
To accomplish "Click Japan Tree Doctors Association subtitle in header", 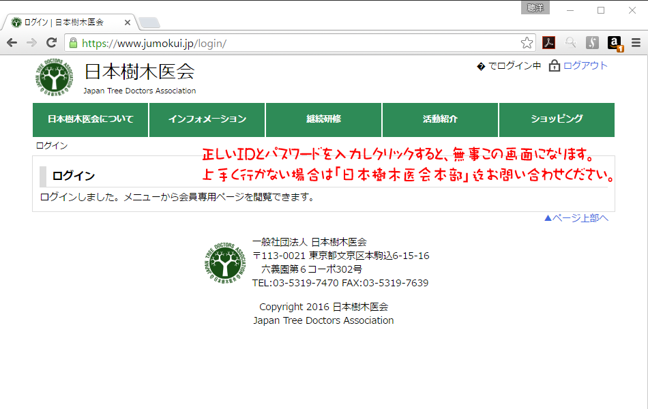I will pyautogui.click(x=140, y=91).
